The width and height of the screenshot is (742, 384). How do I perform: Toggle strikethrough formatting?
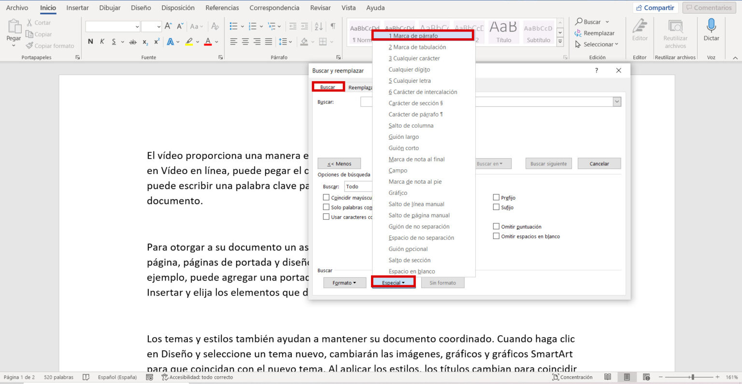point(133,42)
